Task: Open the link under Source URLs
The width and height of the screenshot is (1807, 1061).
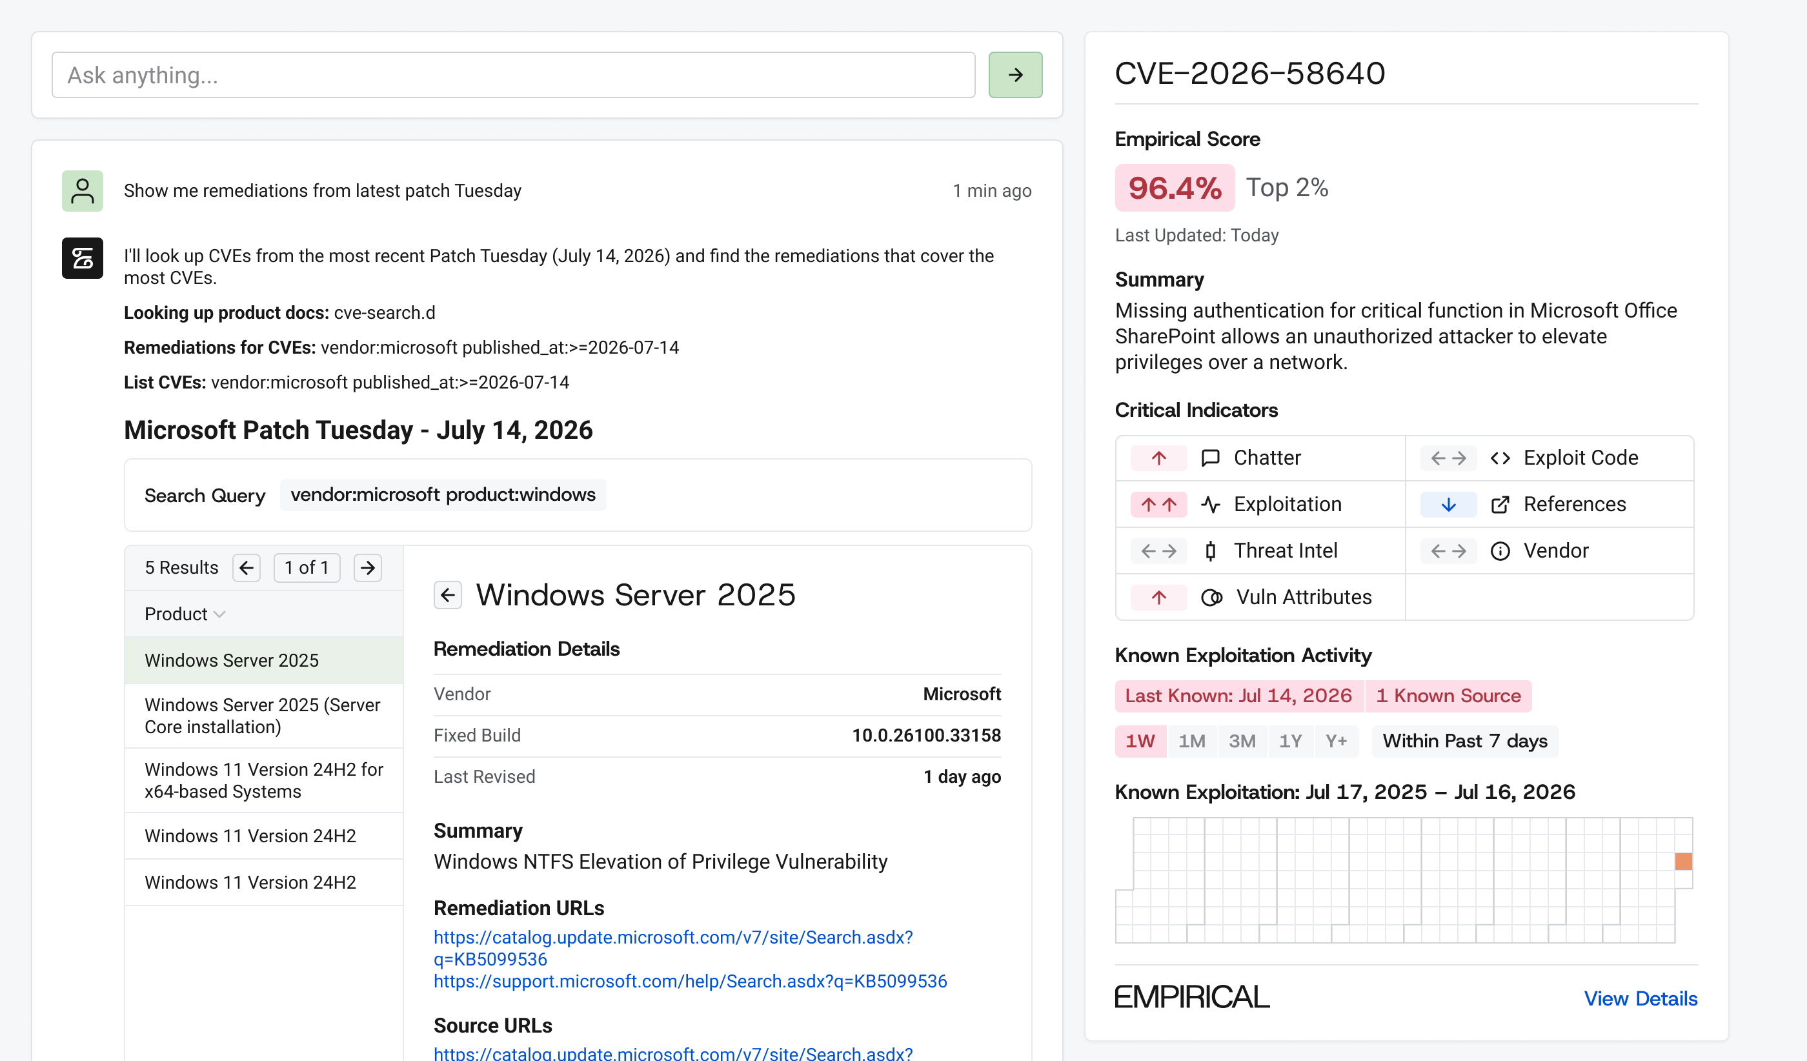Action: click(673, 1053)
